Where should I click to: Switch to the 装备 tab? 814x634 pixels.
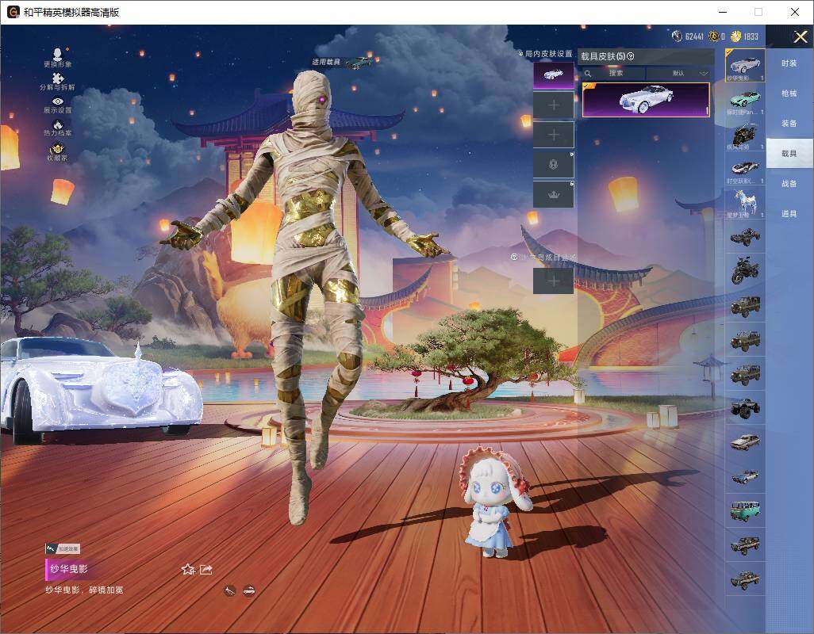pos(789,124)
